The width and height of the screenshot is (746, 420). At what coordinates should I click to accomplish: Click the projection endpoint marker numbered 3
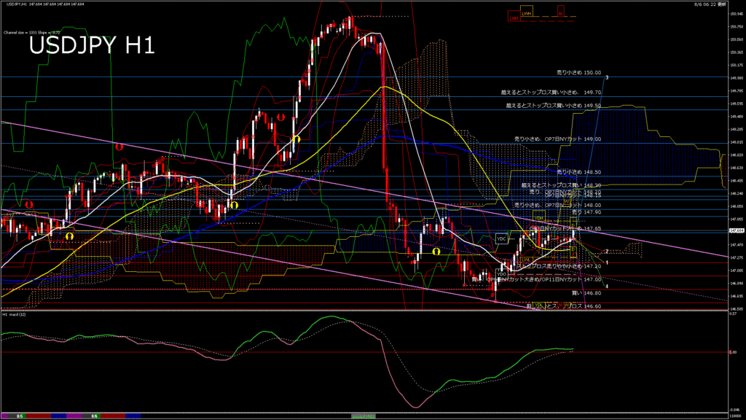[607, 77]
